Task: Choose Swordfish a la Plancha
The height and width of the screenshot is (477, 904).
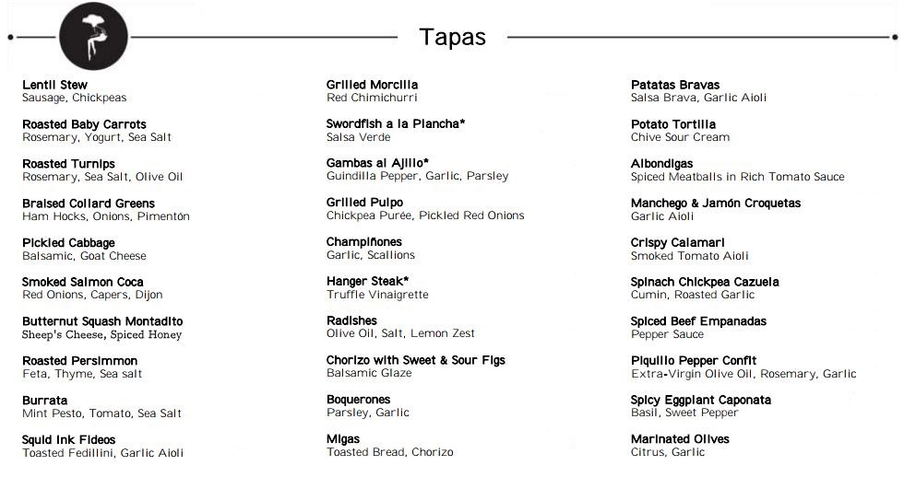Action: (396, 123)
